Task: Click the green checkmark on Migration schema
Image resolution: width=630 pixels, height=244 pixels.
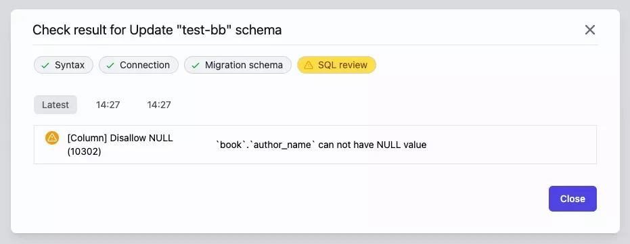Action: coord(196,66)
